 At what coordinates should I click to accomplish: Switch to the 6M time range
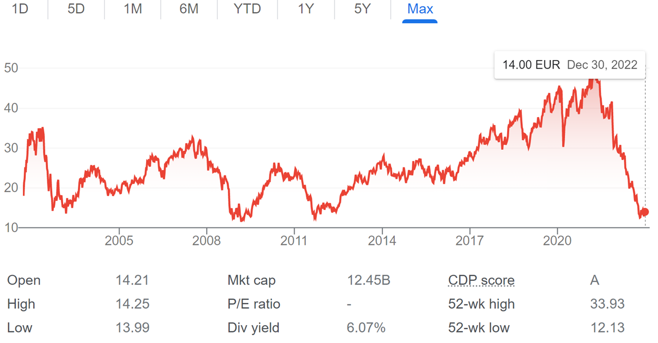click(x=189, y=9)
